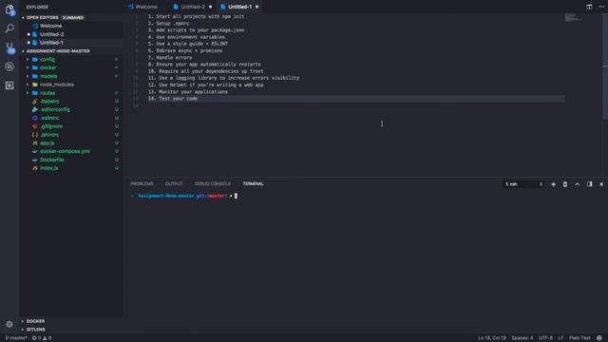Open the Dockerfile in explorer
Viewport: 608px width, 342px height.
pos(52,160)
